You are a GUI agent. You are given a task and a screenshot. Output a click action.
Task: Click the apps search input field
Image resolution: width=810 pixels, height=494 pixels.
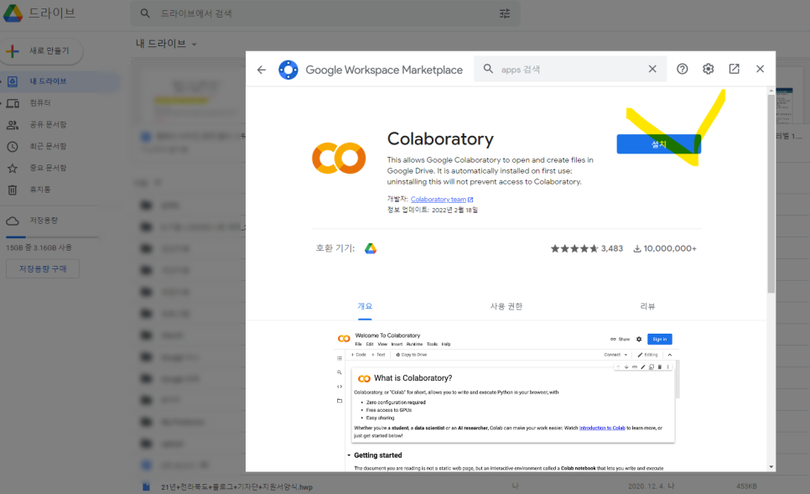[x=570, y=69]
